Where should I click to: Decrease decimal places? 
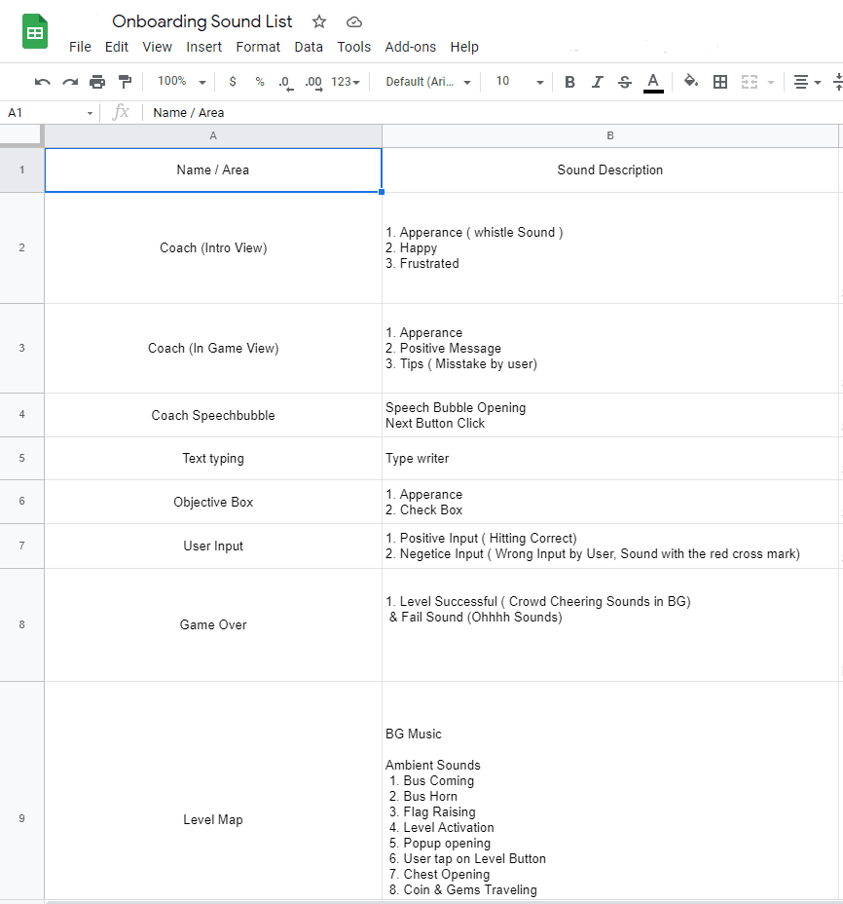pyautogui.click(x=286, y=83)
